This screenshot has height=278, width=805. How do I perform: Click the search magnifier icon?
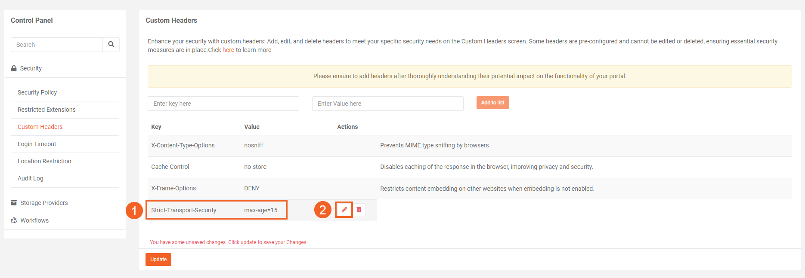[111, 44]
